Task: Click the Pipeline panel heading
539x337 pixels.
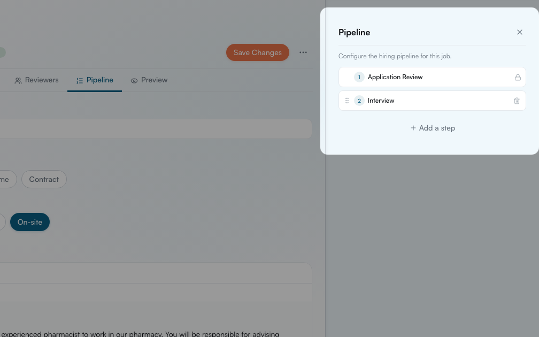Action: pyautogui.click(x=354, y=32)
